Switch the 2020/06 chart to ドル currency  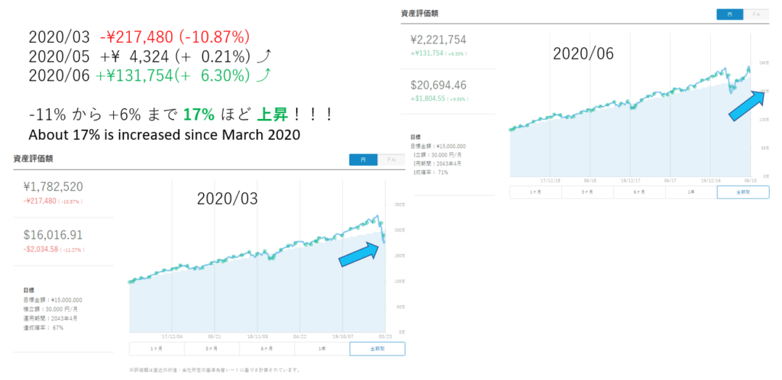(756, 14)
